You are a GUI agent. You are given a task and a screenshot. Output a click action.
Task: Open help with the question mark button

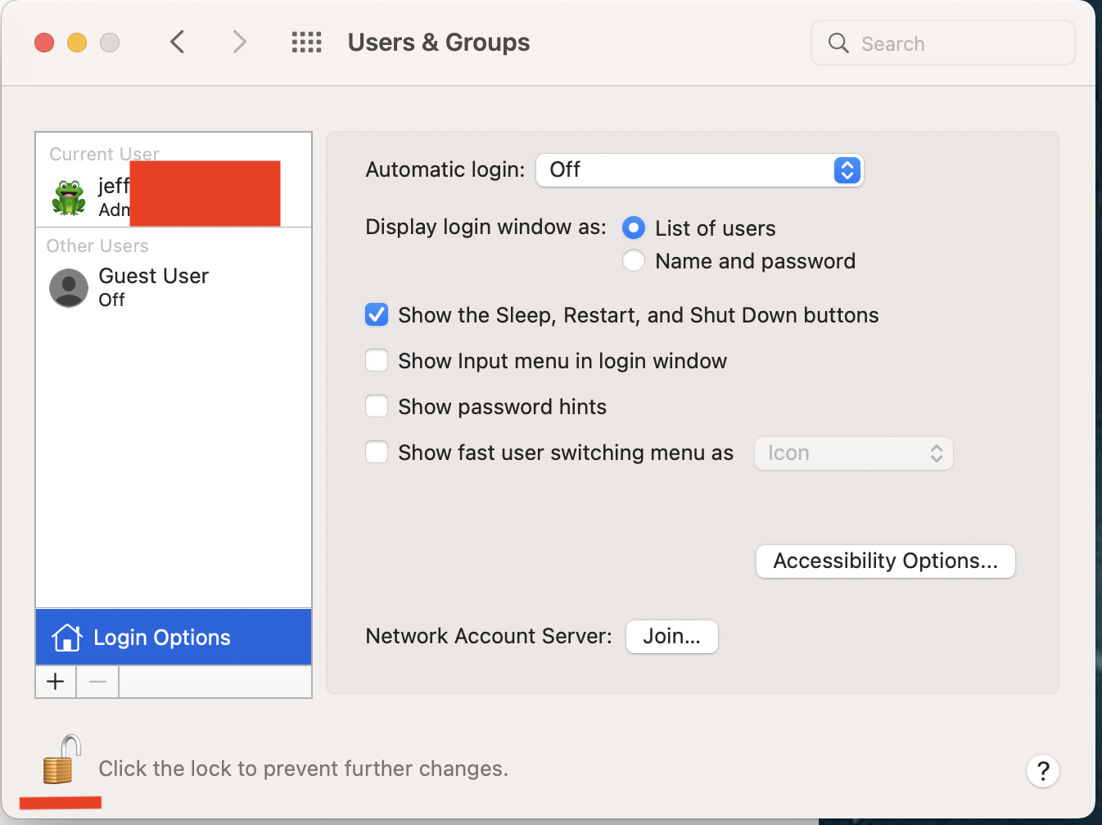(x=1042, y=770)
